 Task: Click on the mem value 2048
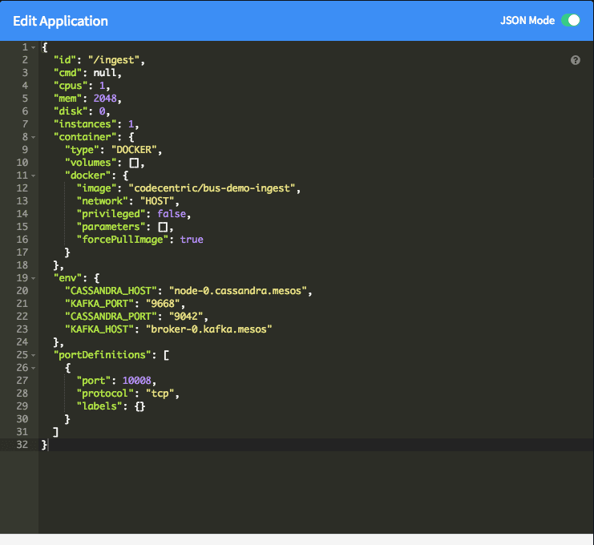[106, 99]
